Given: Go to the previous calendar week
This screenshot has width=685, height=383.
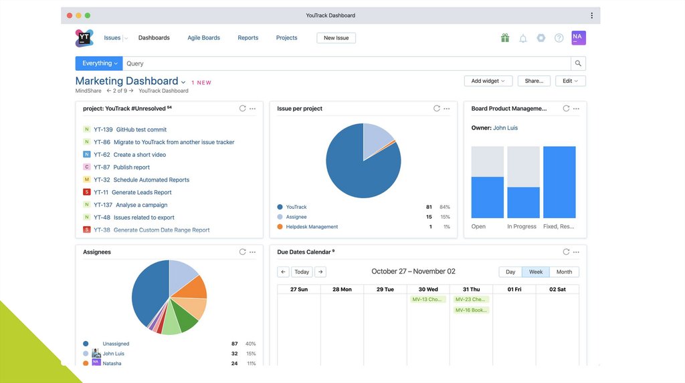Looking at the screenshot, I should (283, 272).
